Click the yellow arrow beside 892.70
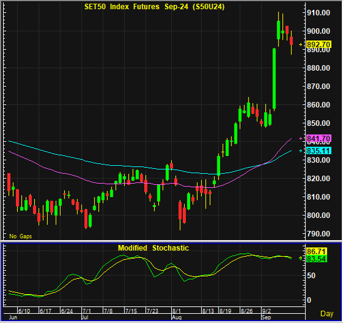The height and width of the screenshot is (323, 343). click(x=301, y=44)
